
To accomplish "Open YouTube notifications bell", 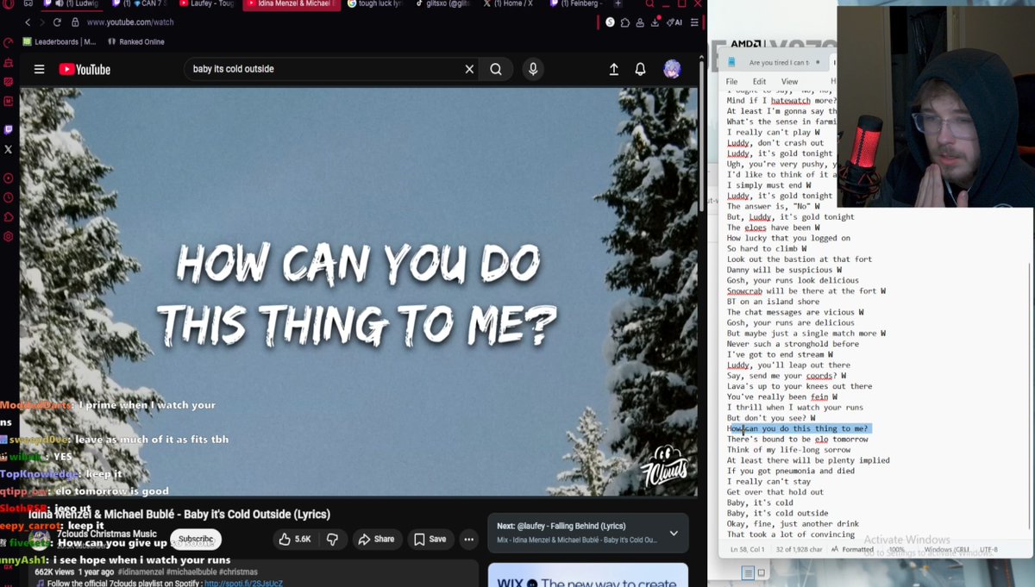I will (641, 69).
